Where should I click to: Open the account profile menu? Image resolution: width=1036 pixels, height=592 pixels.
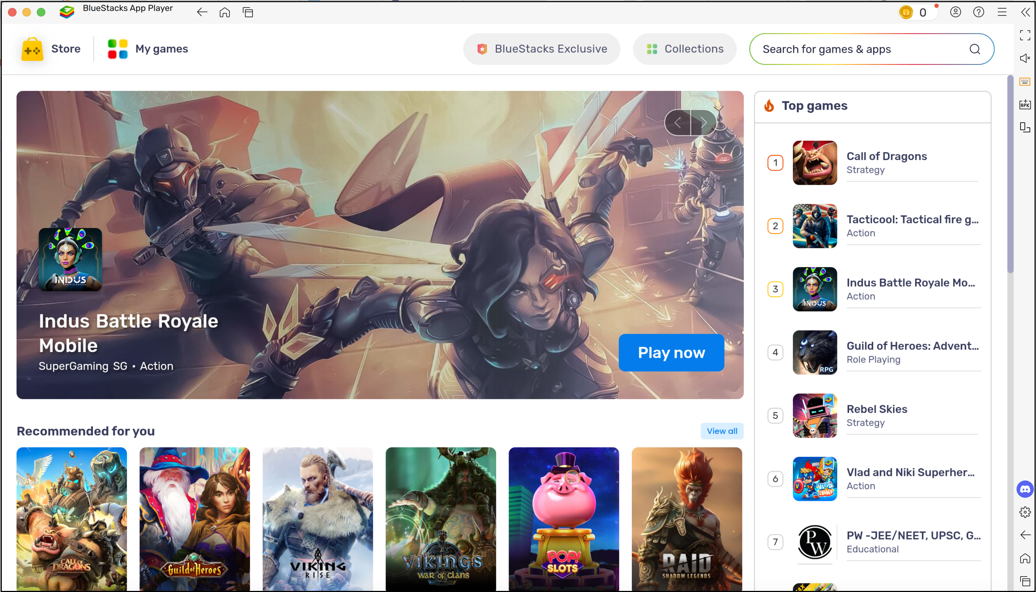pyautogui.click(x=955, y=12)
